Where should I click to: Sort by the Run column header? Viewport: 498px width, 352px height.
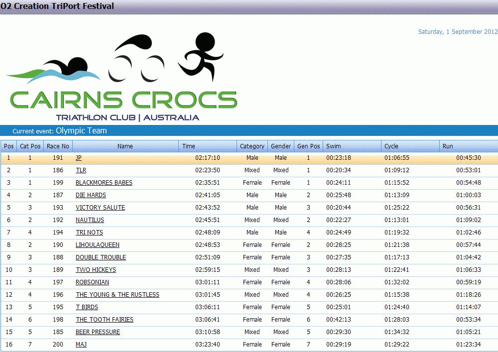(x=469, y=146)
